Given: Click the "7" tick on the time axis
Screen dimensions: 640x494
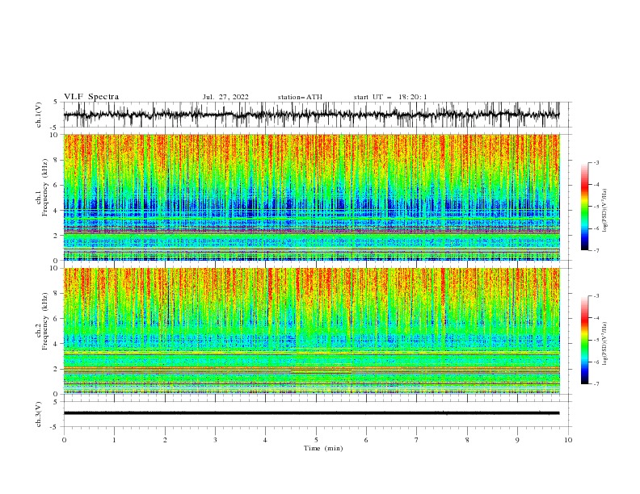Looking at the screenshot, I should [x=417, y=440].
